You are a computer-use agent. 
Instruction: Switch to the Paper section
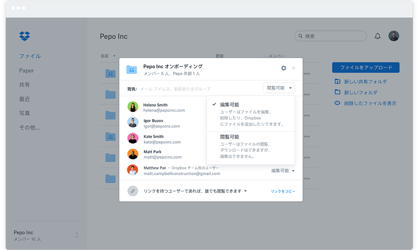point(27,70)
